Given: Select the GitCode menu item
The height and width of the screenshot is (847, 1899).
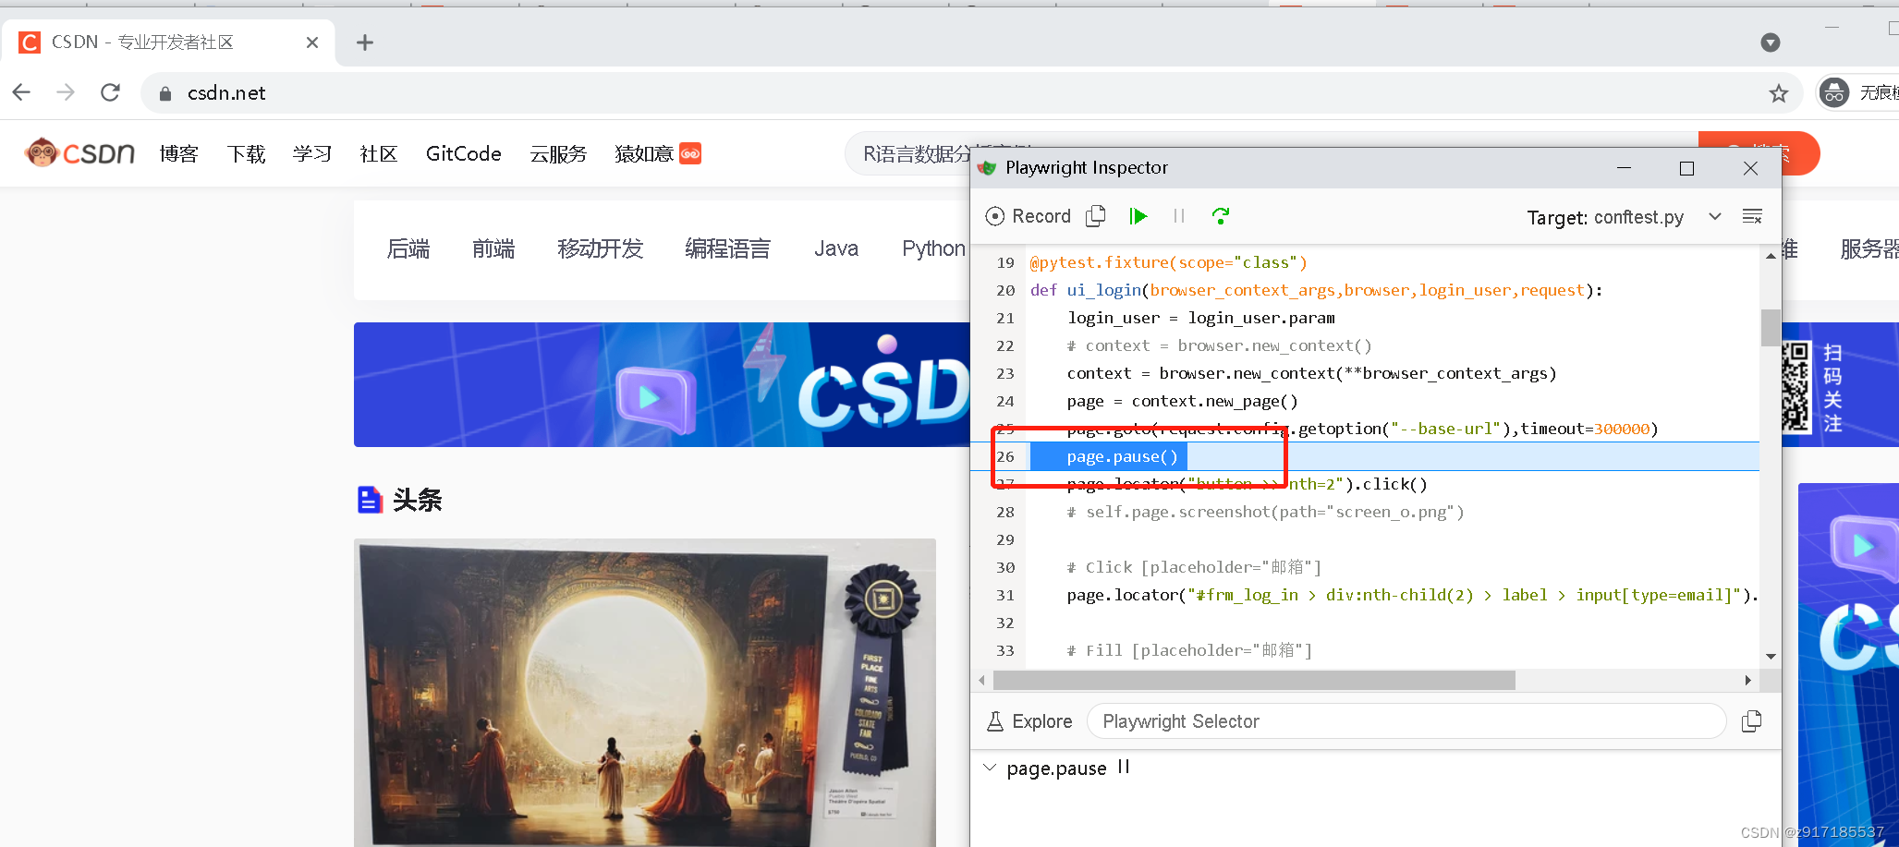Looking at the screenshot, I should click(463, 153).
